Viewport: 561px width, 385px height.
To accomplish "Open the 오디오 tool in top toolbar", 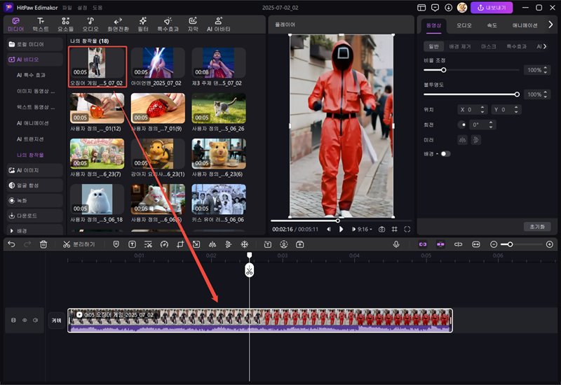I will click(x=90, y=24).
